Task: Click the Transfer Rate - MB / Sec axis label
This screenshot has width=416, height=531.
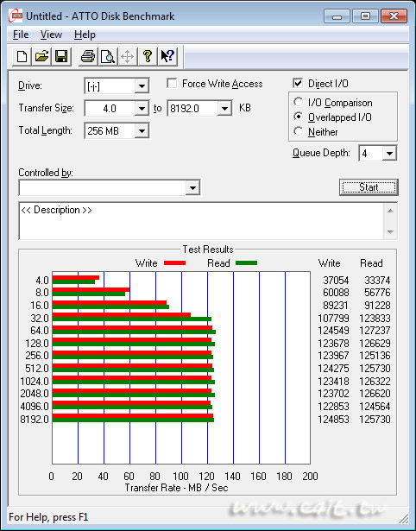Action: pyautogui.click(x=176, y=488)
